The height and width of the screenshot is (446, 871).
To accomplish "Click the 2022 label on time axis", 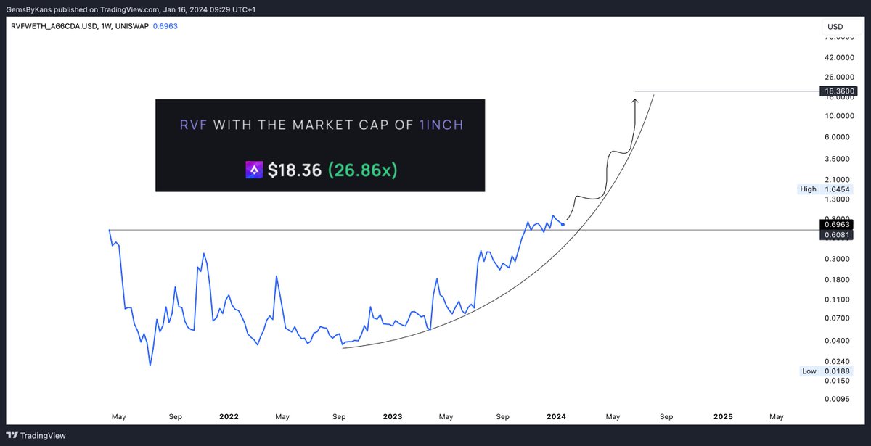I will [x=229, y=417].
